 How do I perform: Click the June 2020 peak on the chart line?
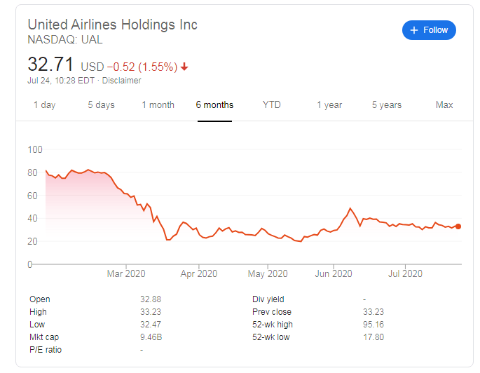[350, 209]
